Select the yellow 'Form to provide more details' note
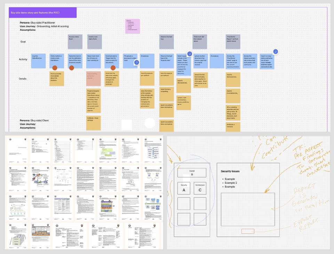Image resolution: width=334 pixels, height=254 pixels. 57,79
